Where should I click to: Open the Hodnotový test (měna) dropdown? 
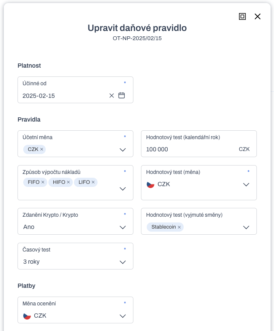tap(246, 184)
